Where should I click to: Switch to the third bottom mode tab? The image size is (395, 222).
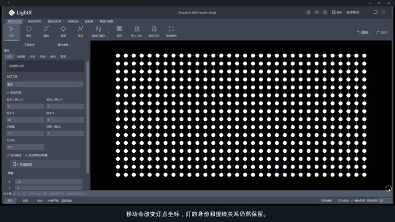(x=39, y=200)
